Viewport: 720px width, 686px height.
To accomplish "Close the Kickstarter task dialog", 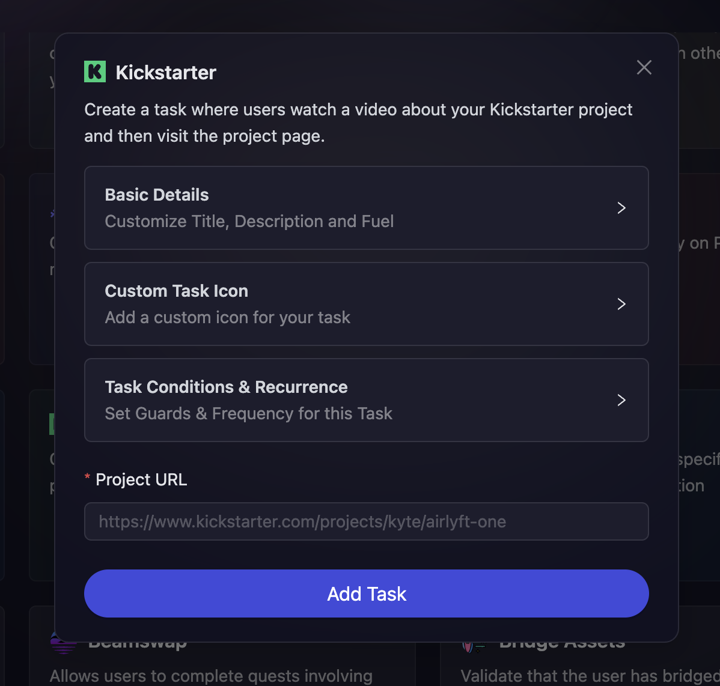I will (644, 67).
